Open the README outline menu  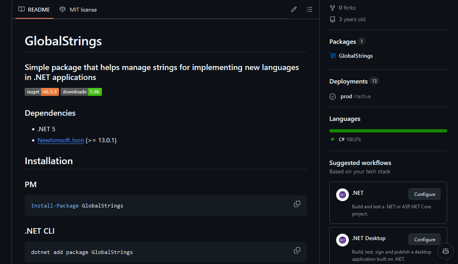pyautogui.click(x=309, y=9)
